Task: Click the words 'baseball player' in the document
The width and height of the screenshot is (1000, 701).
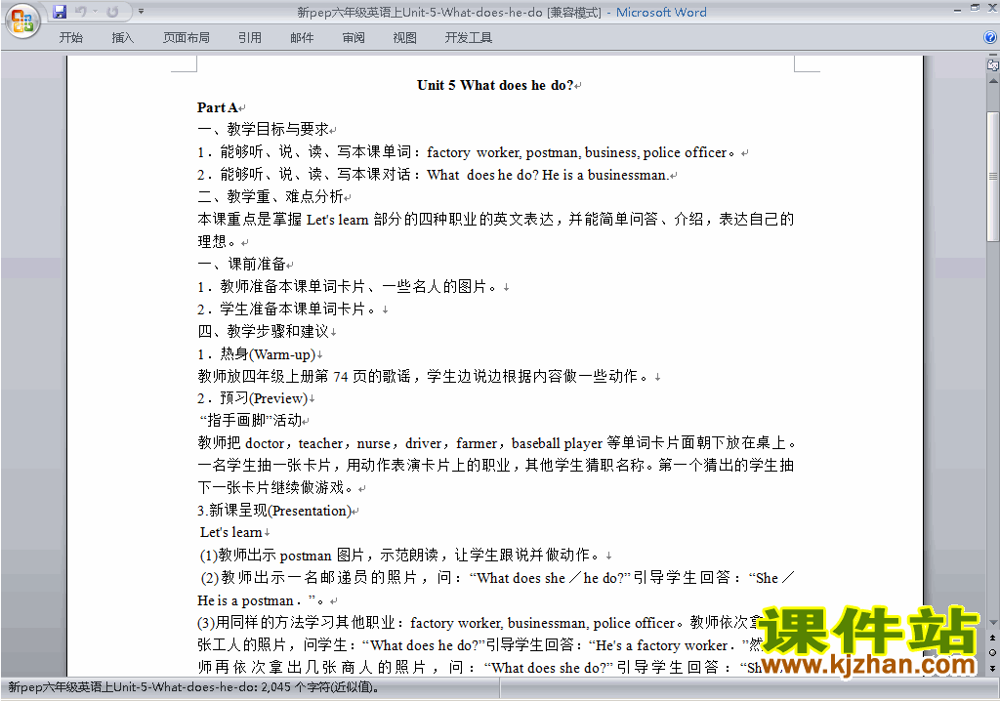Action: click(557, 443)
